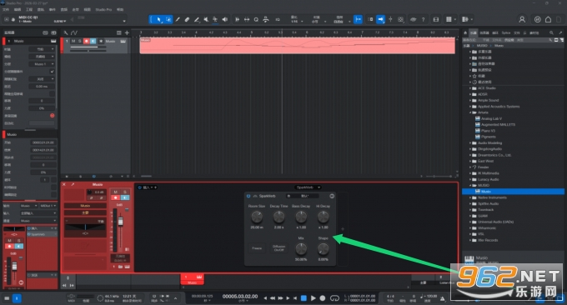
Task: Select Augmented MALLETS instrument
Action: point(498,125)
